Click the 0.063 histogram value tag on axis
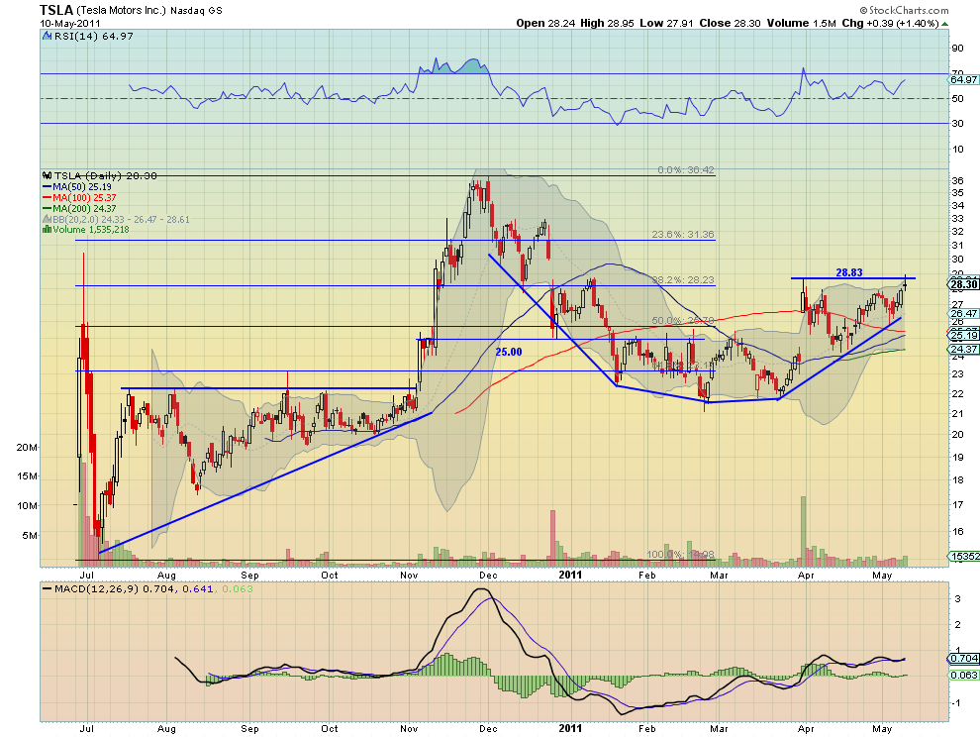This screenshot has width=980, height=737. (964, 675)
